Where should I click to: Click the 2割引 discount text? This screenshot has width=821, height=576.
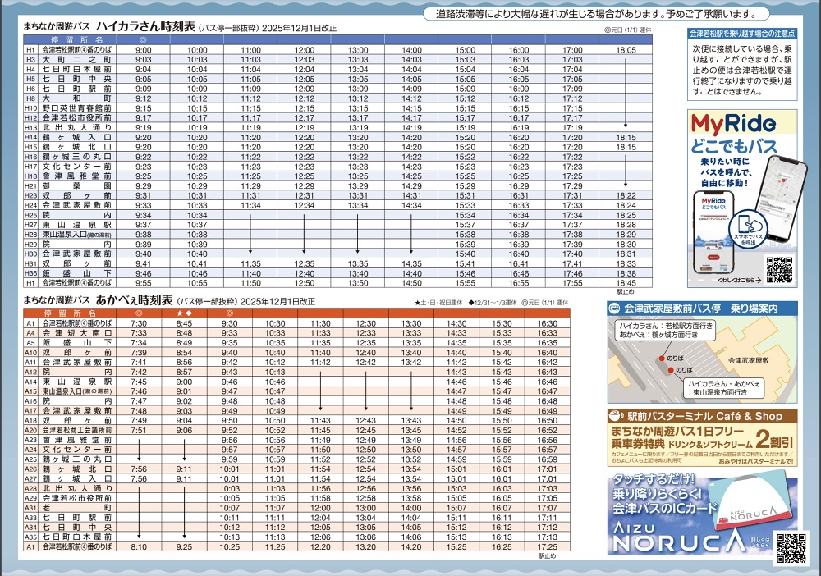pos(774,438)
